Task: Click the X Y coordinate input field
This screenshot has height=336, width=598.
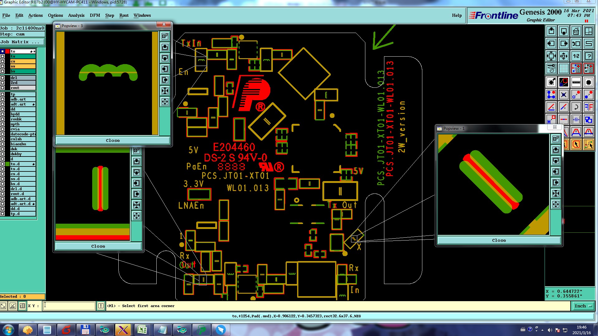Action: 69,306
